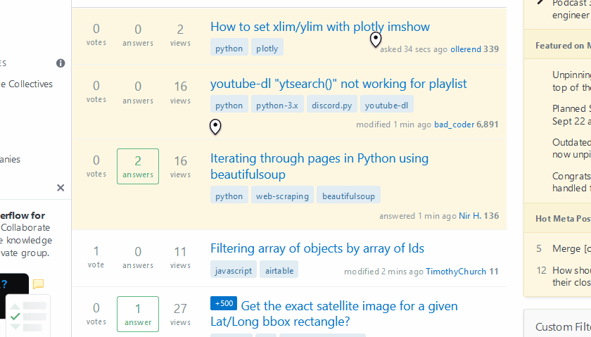Open the green 1 answer box
The height and width of the screenshot is (337, 591).
tap(138, 314)
